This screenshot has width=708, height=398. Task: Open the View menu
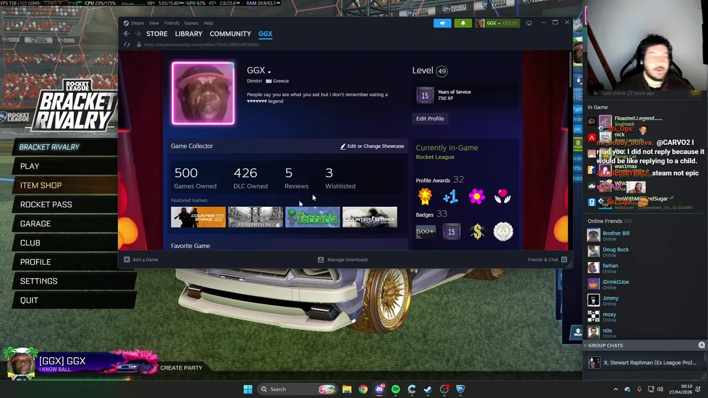coord(154,23)
